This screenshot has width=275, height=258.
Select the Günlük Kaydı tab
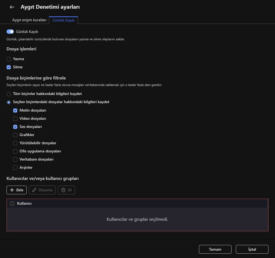pos(63,20)
